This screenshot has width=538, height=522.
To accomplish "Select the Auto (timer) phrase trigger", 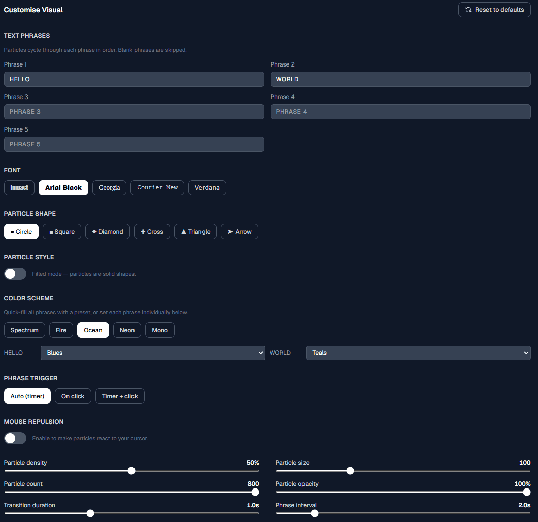I will click(27, 396).
